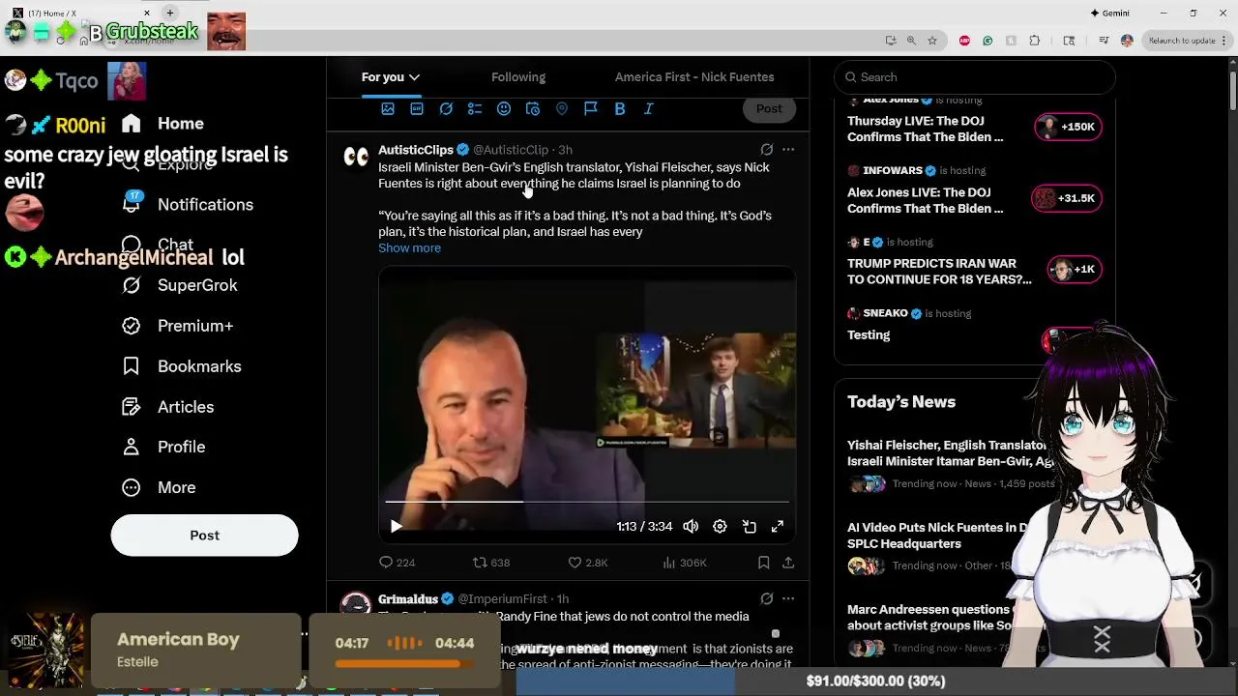Join Alex Jones LIVE space with +31.5K
This screenshot has width=1238, height=696.
pyautogui.click(x=1067, y=198)
